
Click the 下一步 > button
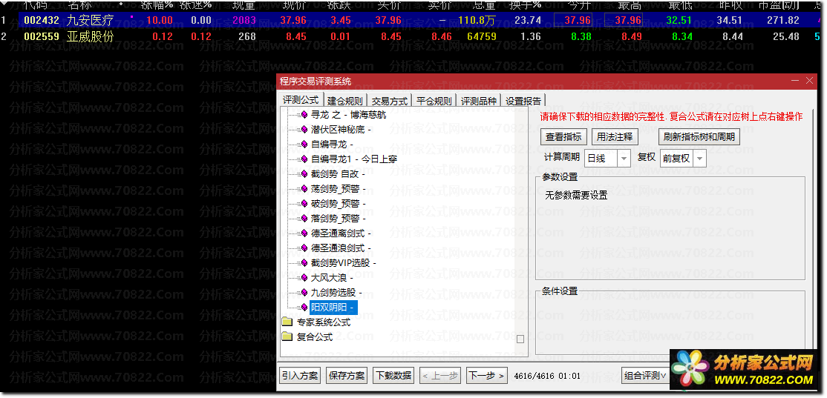click(486, 375)
